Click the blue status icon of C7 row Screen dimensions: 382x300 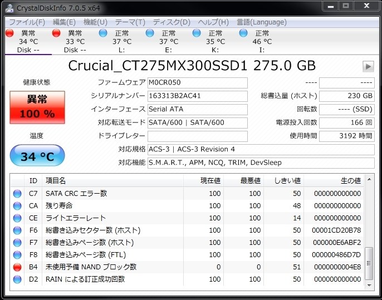(17, 194)
